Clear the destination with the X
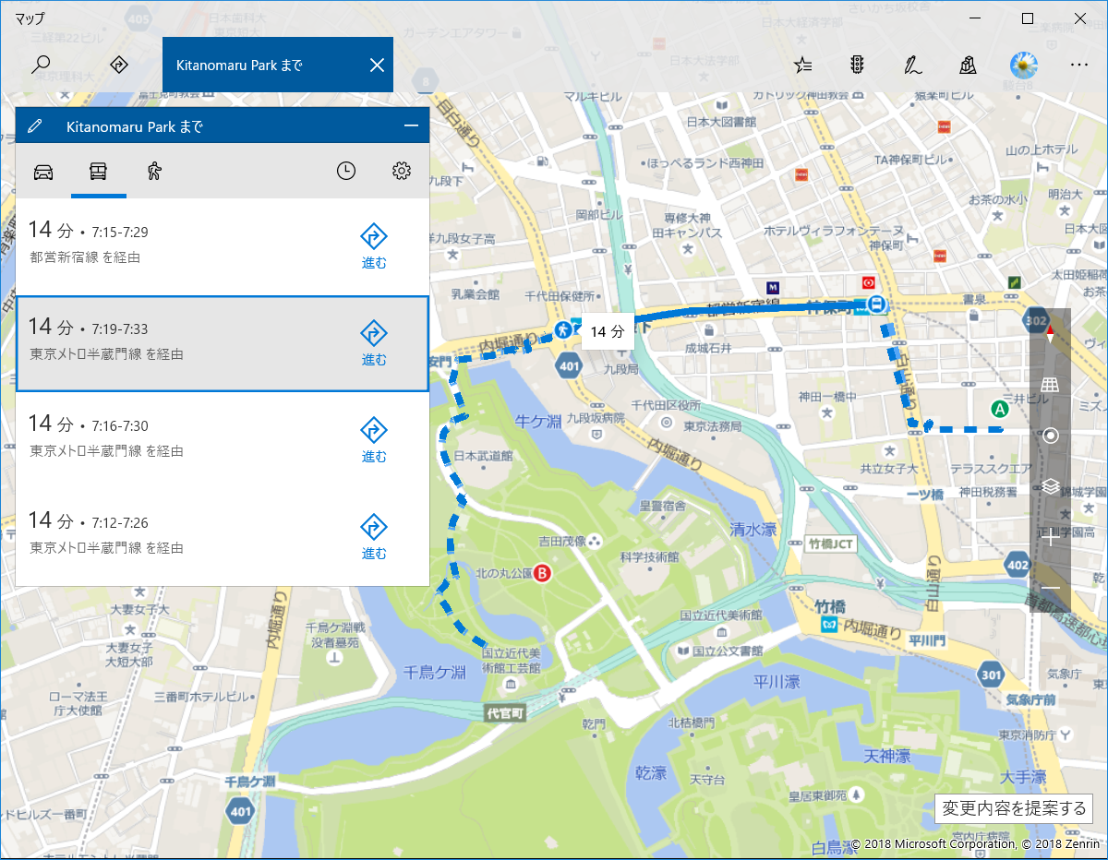Screen dimensions: 1108x860 [x=376, y=65]
